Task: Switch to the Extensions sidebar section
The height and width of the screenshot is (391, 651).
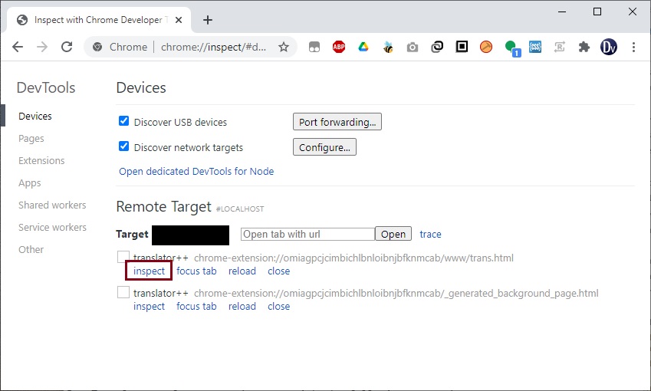Action: (x=41, y=161)
